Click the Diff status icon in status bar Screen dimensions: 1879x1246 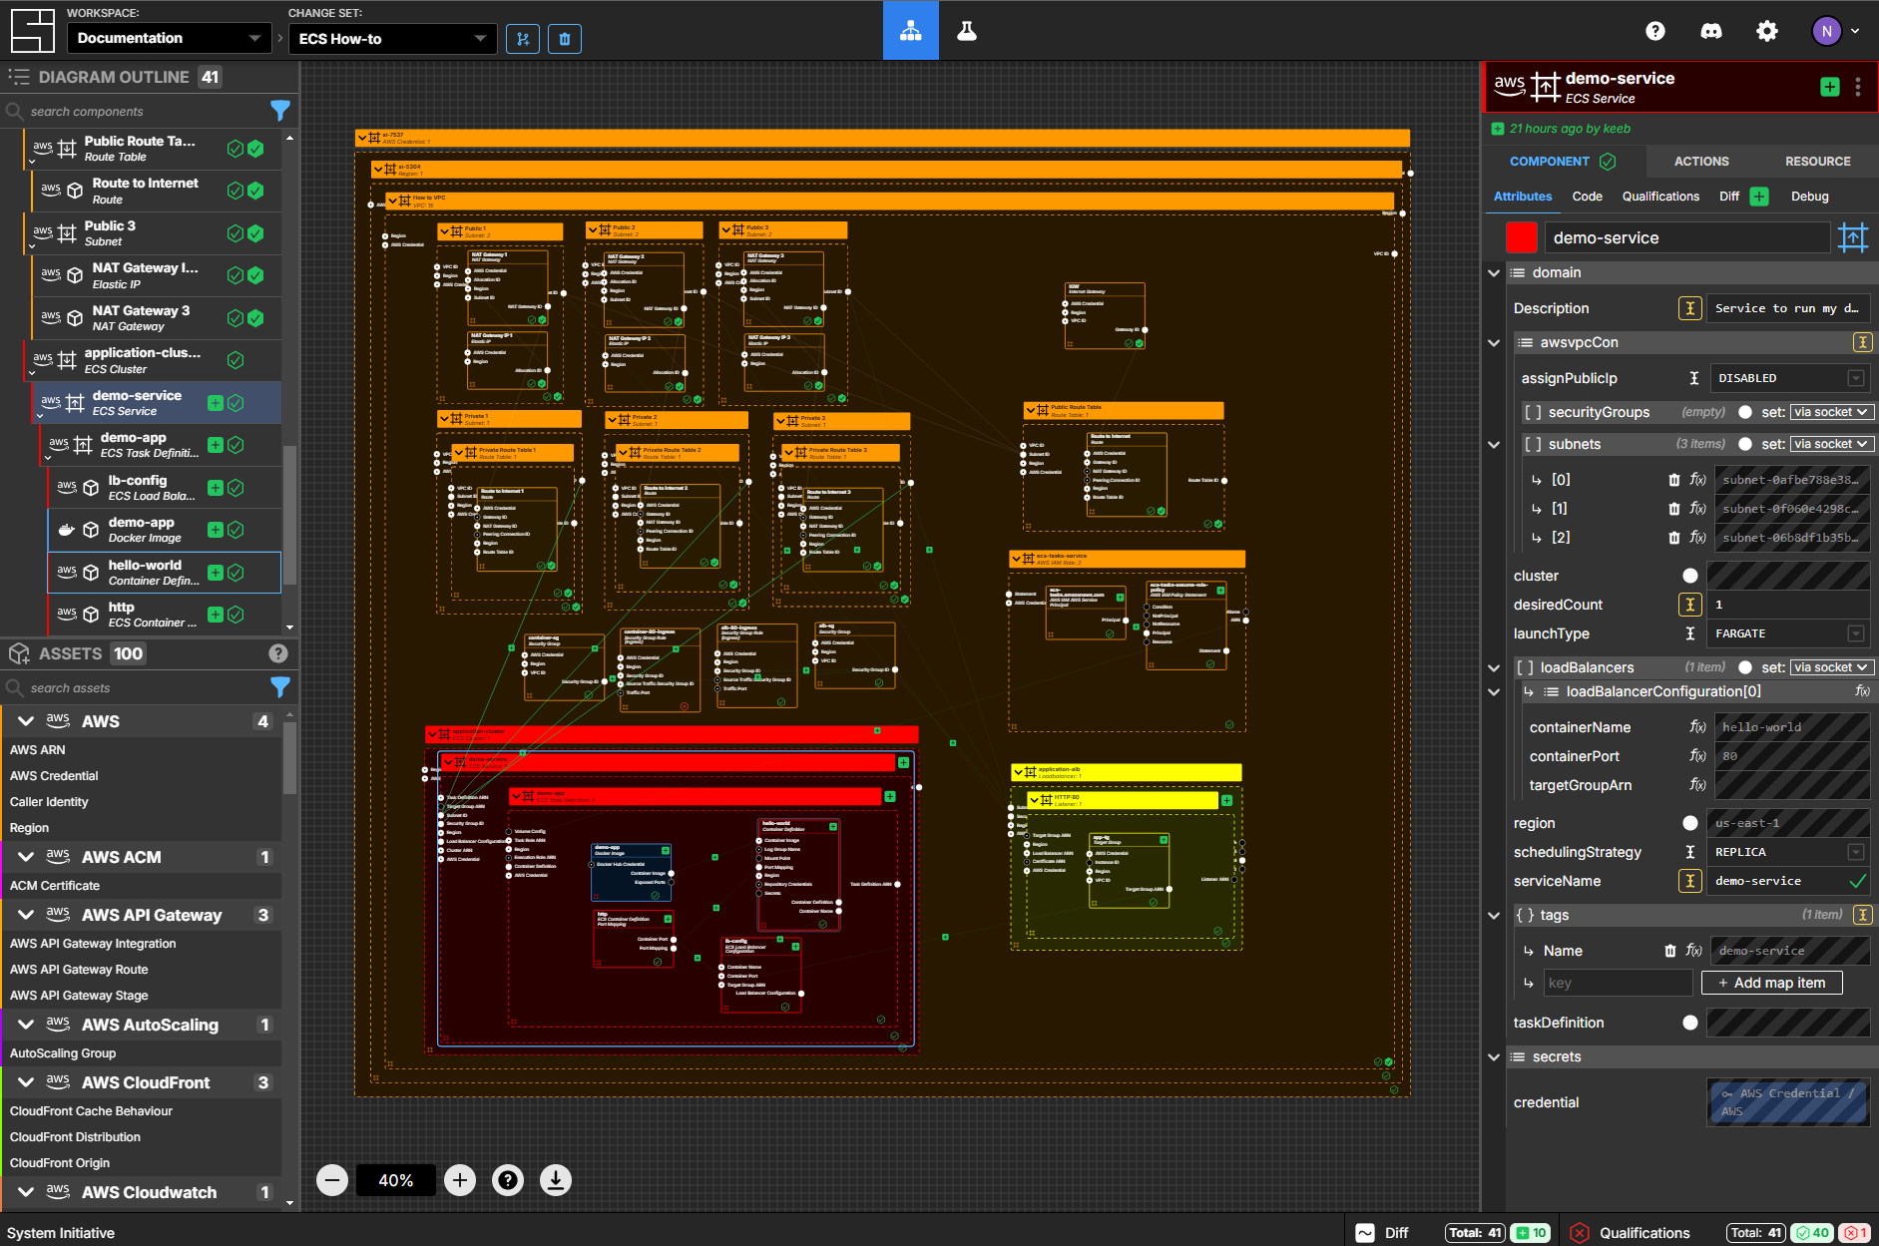pyautogui.click(x=1365, y=1233)
